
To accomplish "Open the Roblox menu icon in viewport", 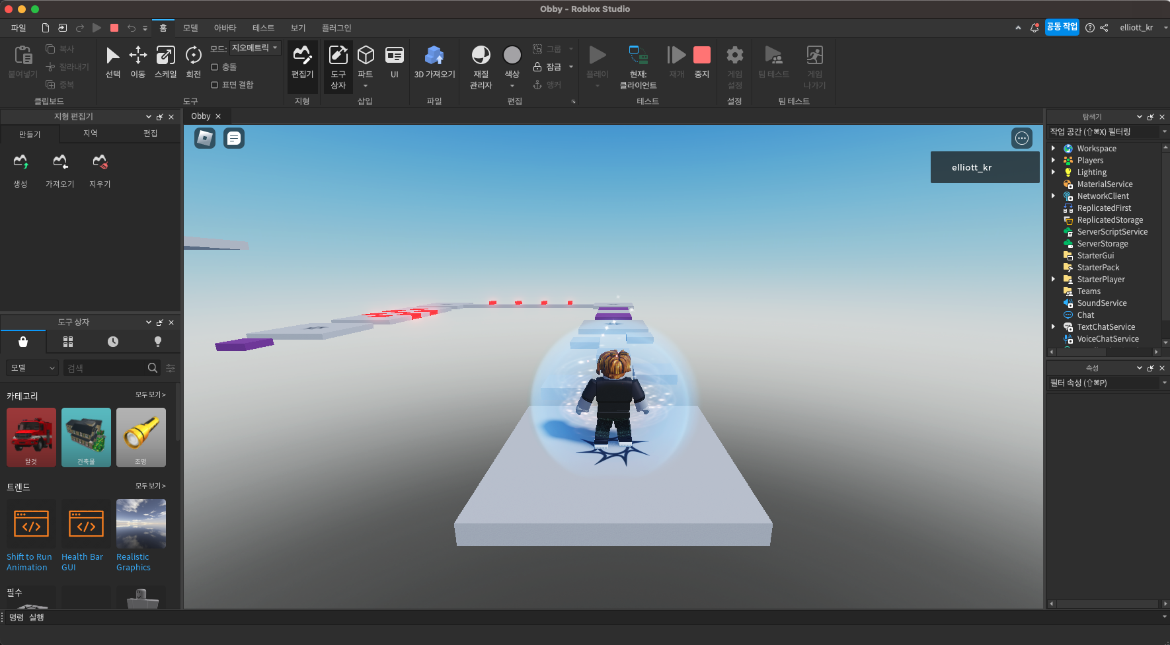I will tap(205, 138).
